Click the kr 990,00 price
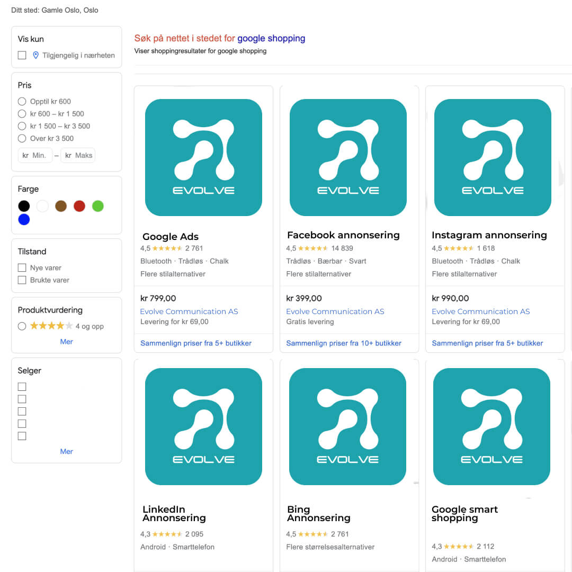 (x=450, y=298)
